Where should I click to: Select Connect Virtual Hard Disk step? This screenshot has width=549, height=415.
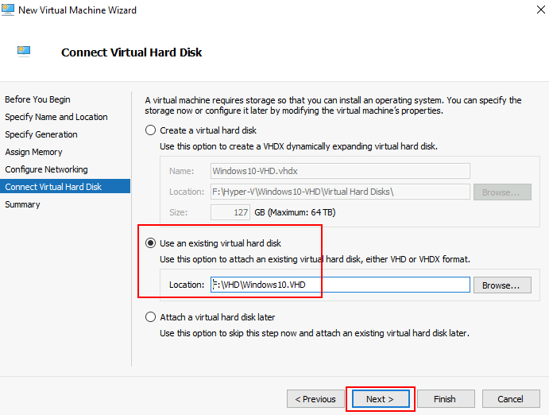point(53,187)
